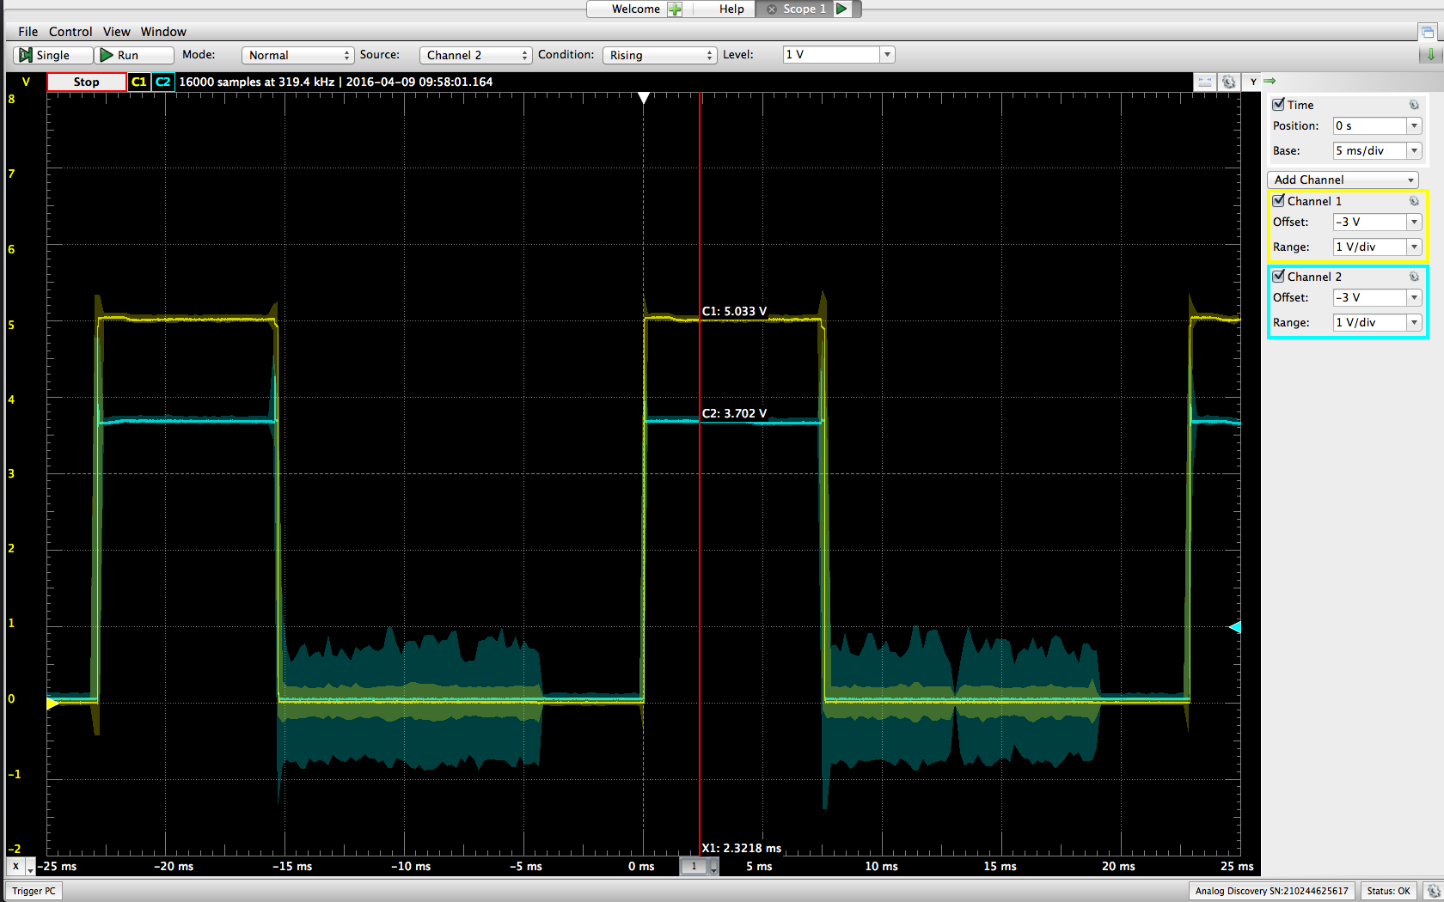Click the Trigger PC button in status bar

tap(34, 891)
